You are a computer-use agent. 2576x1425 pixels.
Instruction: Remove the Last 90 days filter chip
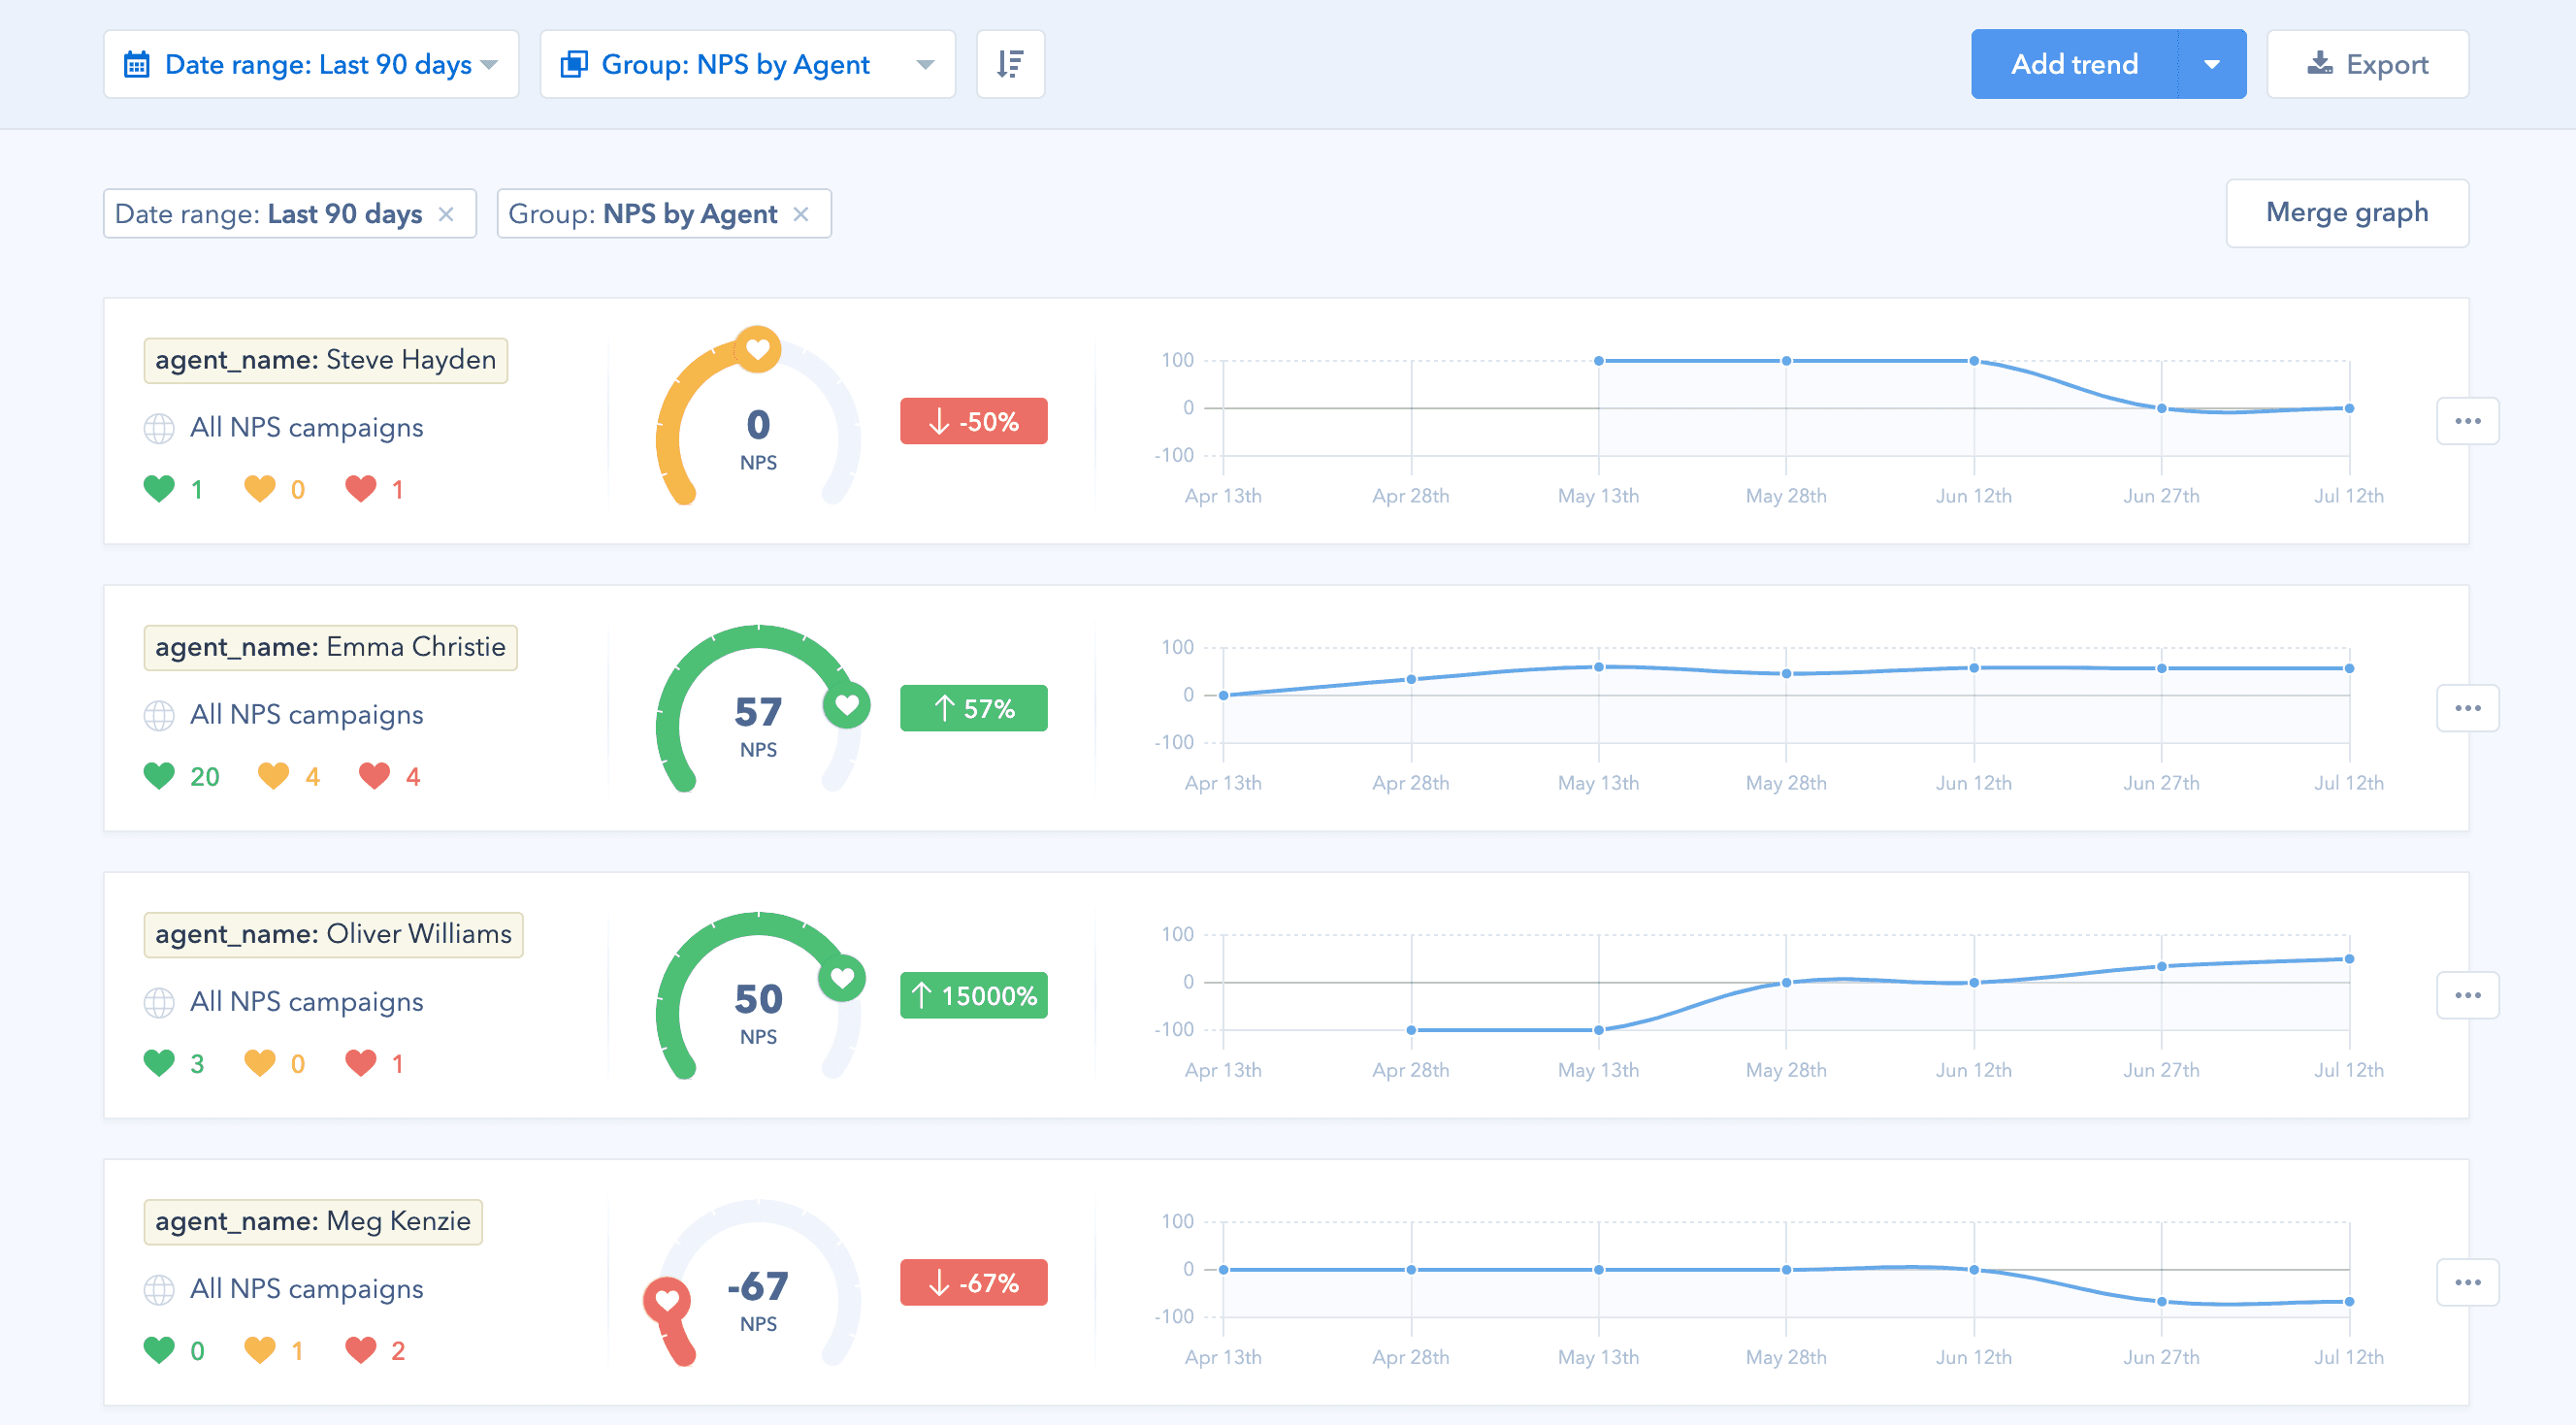[x=449, y=212]
